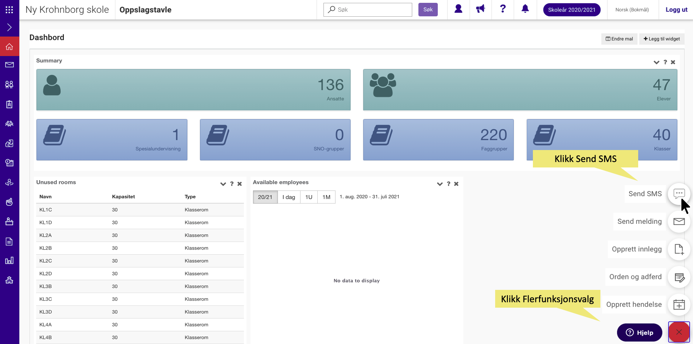Click the Logg ut link
Screen dimensions: 693x344
coord(676,10)
